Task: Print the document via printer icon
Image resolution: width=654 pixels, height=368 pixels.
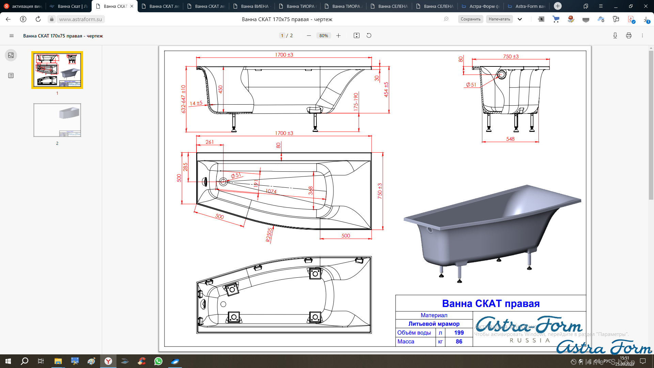Action: [628, 35]
